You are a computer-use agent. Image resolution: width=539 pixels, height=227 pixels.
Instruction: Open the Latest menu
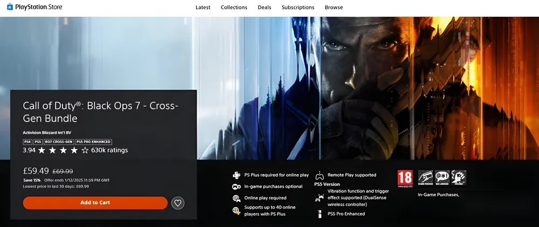203,8
